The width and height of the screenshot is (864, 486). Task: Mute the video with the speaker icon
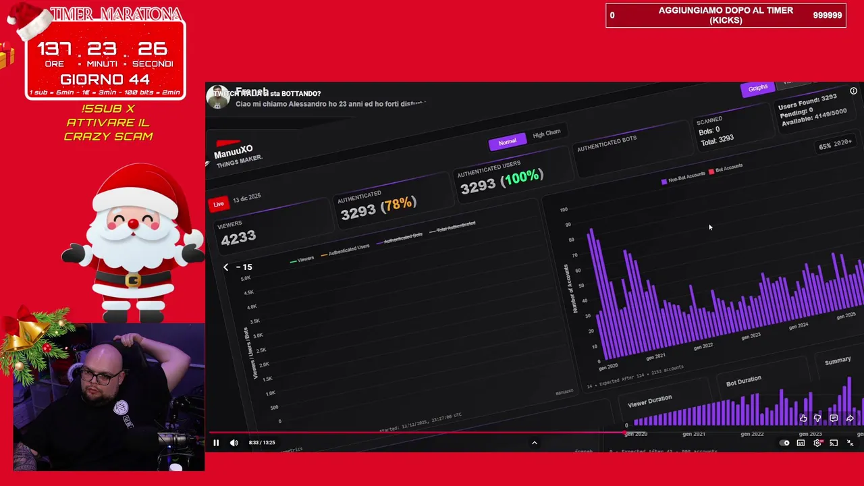[x=234, y=443]
